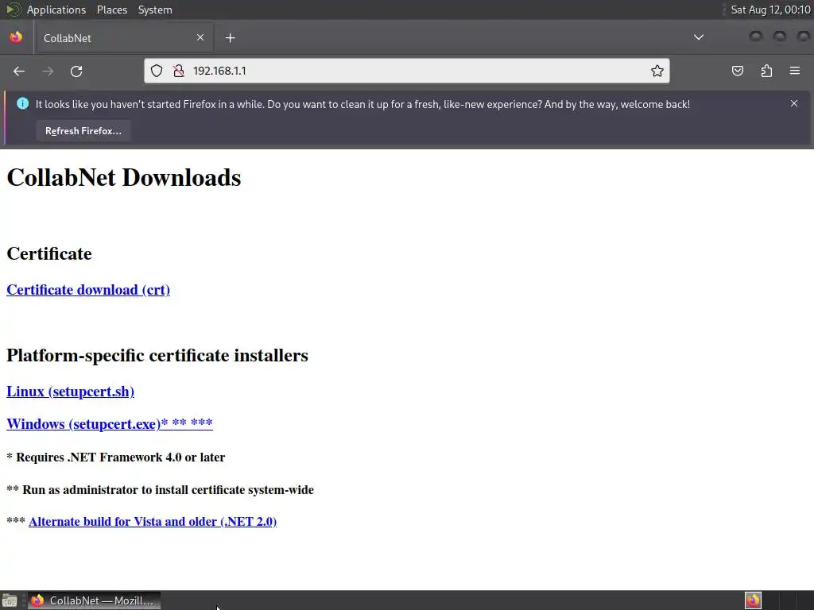Click the notification info icon

pyautogui.click(x=23, y=103)
